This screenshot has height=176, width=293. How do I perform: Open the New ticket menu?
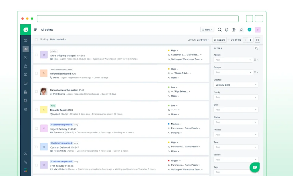point(207,29)
